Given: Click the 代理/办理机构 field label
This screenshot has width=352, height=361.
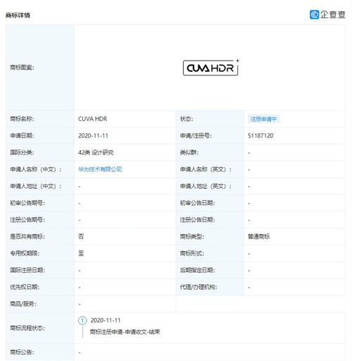Looking at the screenshot, I should click(199, 287).
